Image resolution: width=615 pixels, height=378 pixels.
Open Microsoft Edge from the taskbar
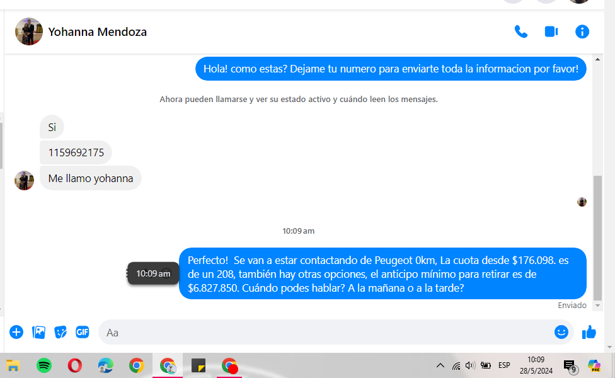click(105, 366)
